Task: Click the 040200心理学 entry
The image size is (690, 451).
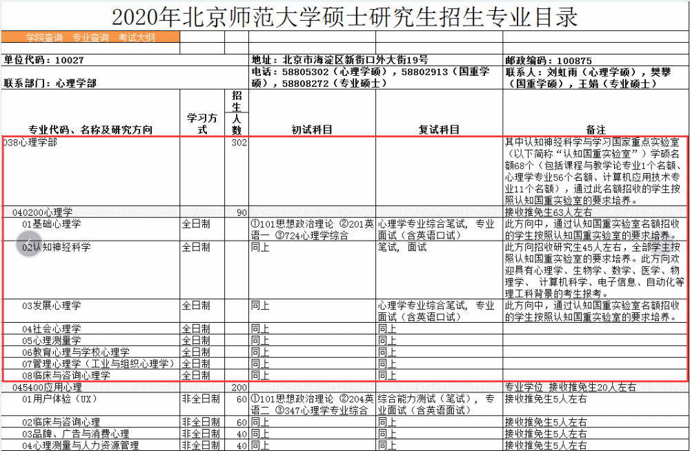Action: pyautogui.click(x=41, y=212)
